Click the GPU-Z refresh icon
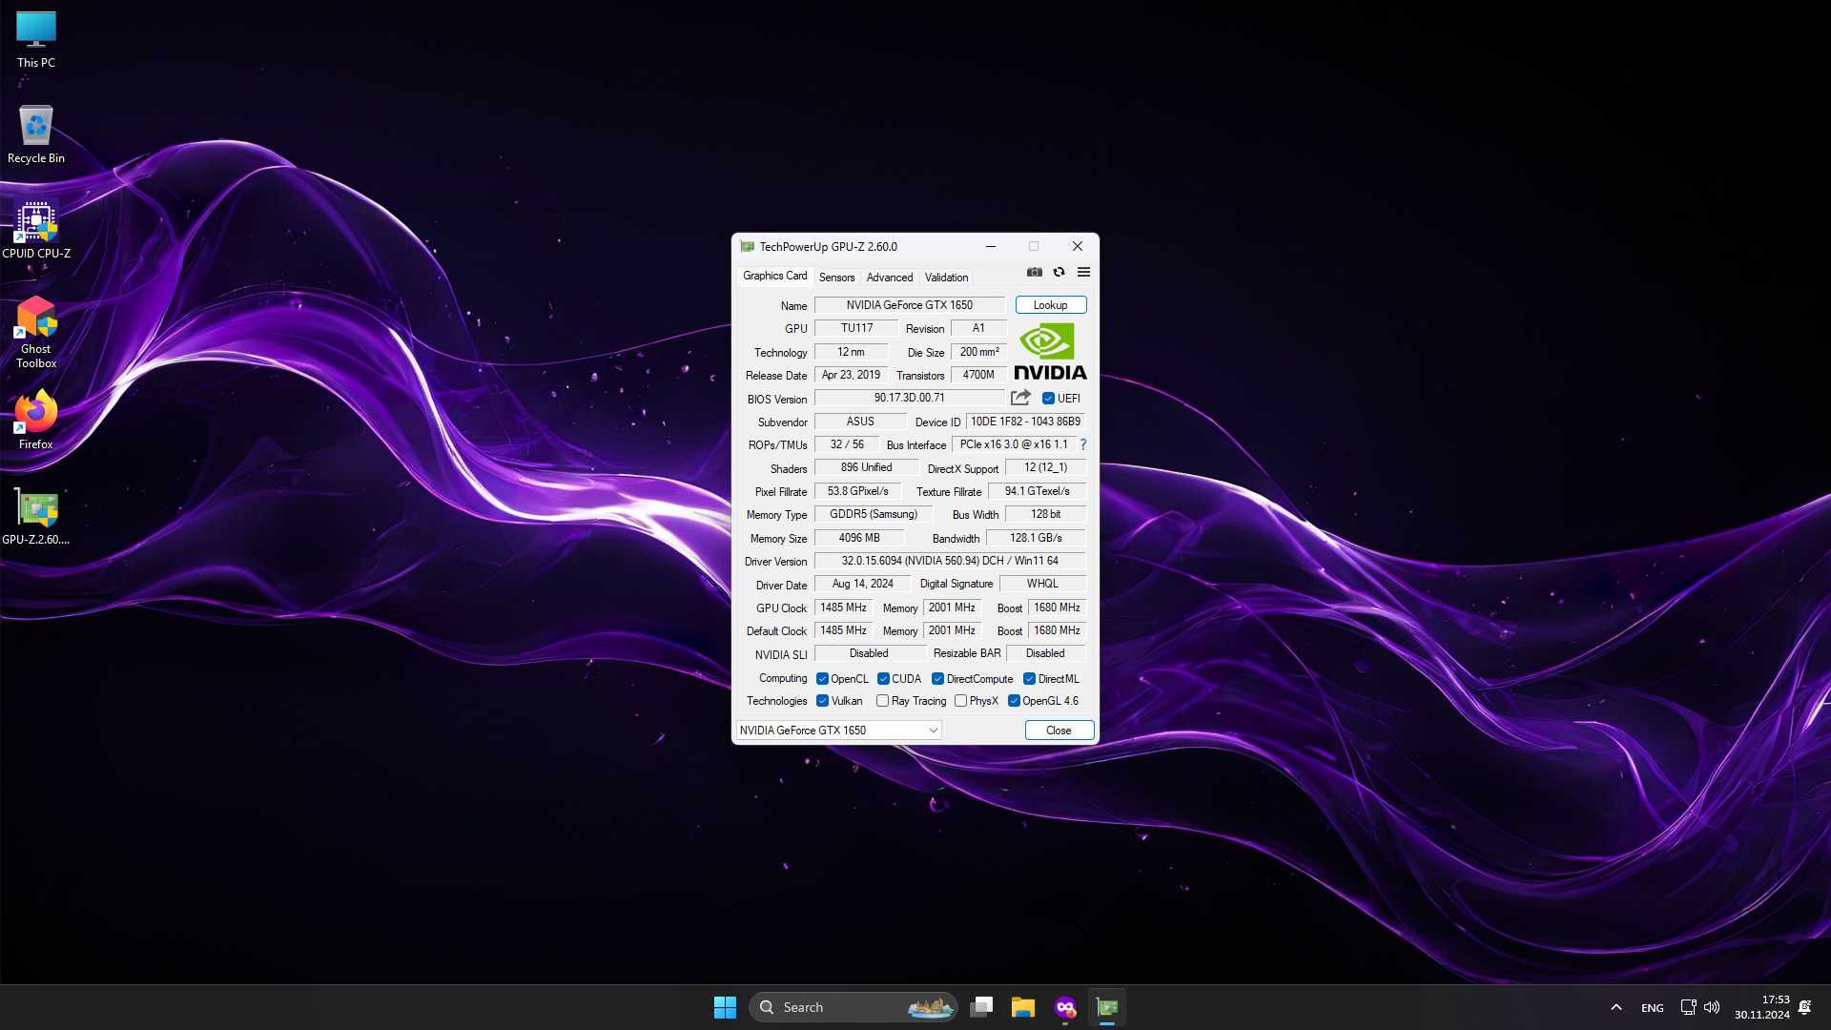This screenshot has width=1831, height=1030. pos(1059,273)
